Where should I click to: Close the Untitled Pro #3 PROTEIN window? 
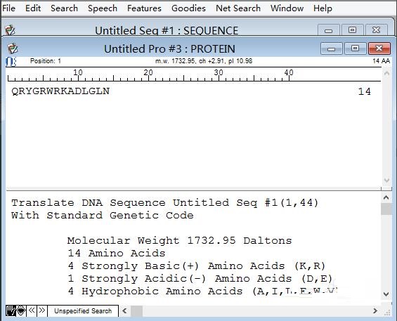379,48
